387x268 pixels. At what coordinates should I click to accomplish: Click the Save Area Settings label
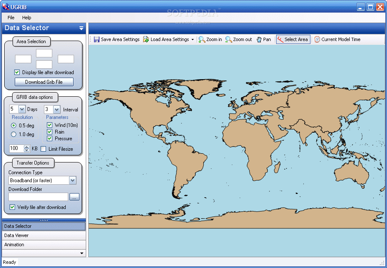click(120, 39)
